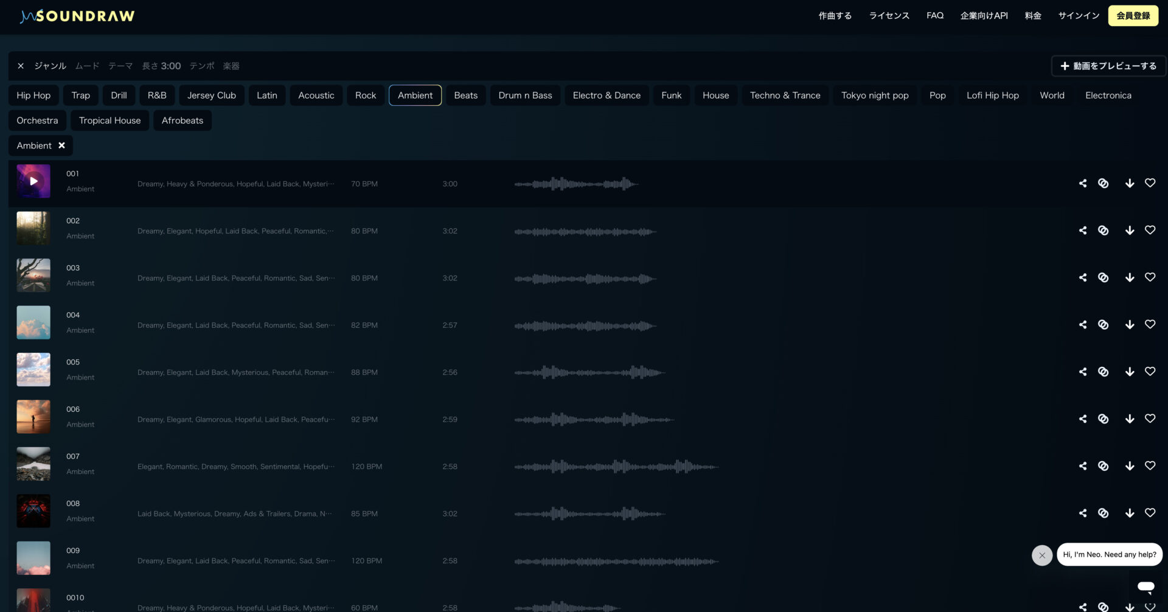1168x612 pixels.
Task: Open the FAQ page
Action: pos(934,16)
